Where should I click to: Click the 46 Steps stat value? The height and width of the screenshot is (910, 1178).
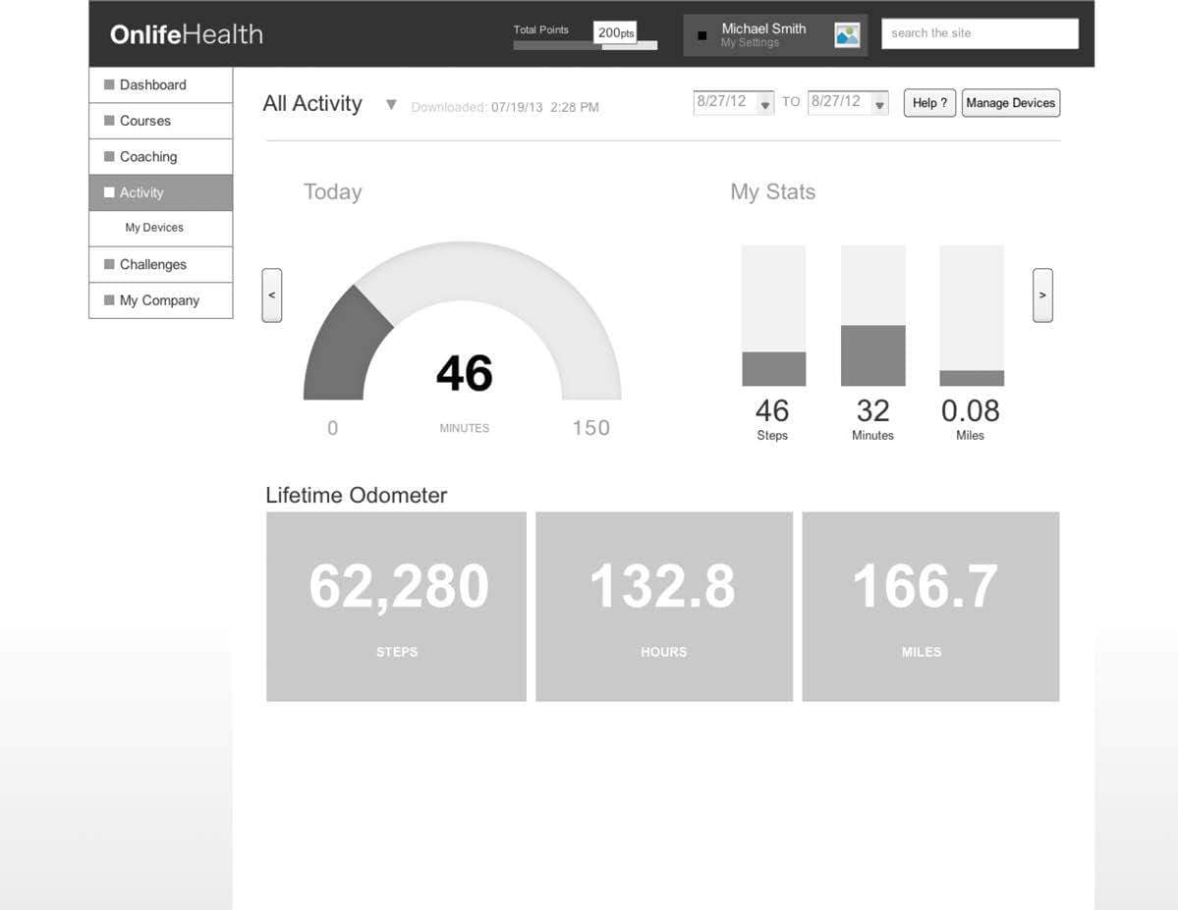coord(772,410)
